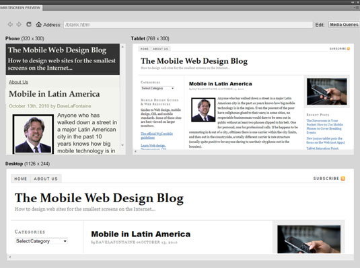The width and height of the screenshot is (360, 268).
Task: Click Home tab in Desktop preview
Action: [x=21, y=179]
